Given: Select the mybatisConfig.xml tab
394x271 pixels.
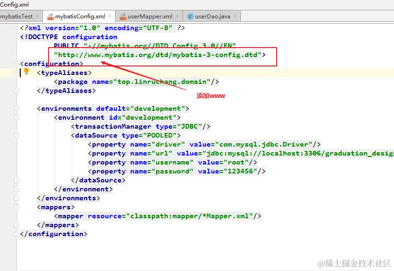Looking at the screenshot, I should point(80,16).
